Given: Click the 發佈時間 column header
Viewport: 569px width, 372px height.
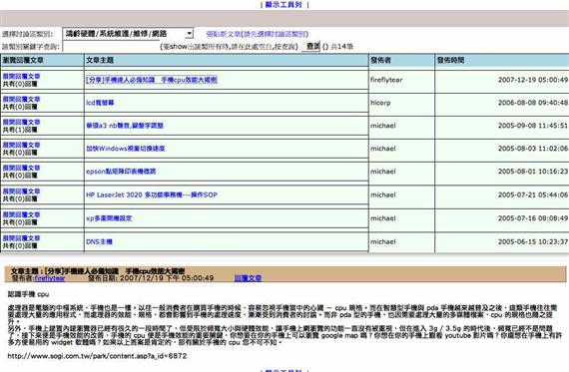Looking at the screenshot, I should tap(450, 60).
